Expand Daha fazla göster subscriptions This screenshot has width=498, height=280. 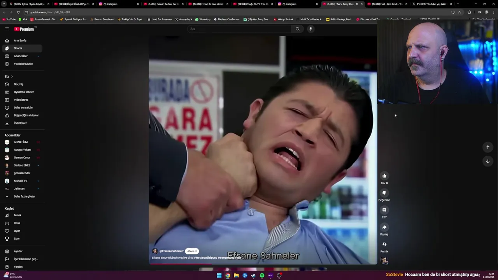pos(21,196)
